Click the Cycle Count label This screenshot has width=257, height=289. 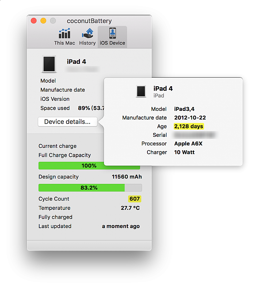(54, 199)
